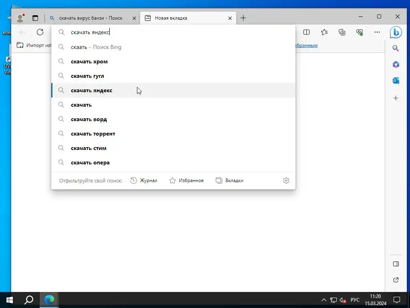Open Settings and more ellipsis menu
The image size is (410, 308).
377,32
